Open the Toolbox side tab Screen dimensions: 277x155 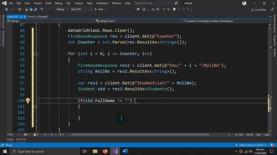(274, 53)
